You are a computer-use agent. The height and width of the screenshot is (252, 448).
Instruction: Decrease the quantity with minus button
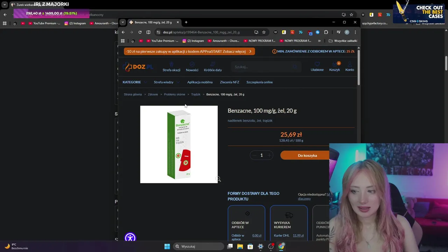(x=254, y=155)
